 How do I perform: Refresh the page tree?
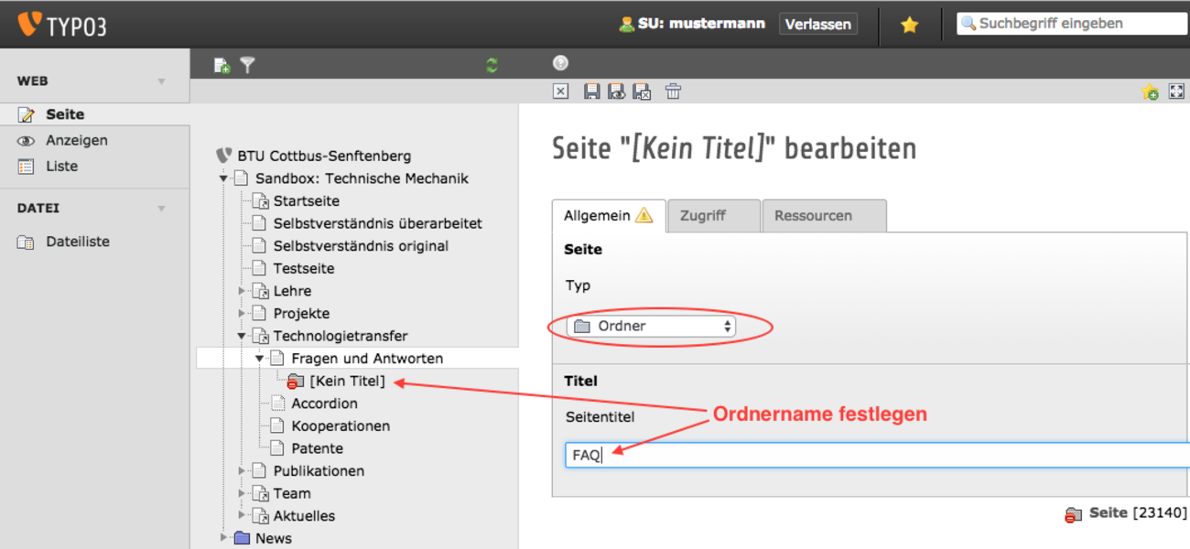[492, 65]
